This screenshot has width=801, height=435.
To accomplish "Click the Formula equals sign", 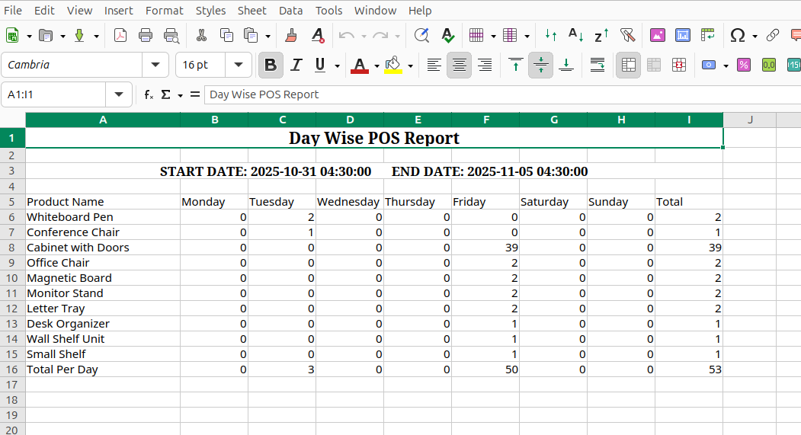I will coord(194,94).
